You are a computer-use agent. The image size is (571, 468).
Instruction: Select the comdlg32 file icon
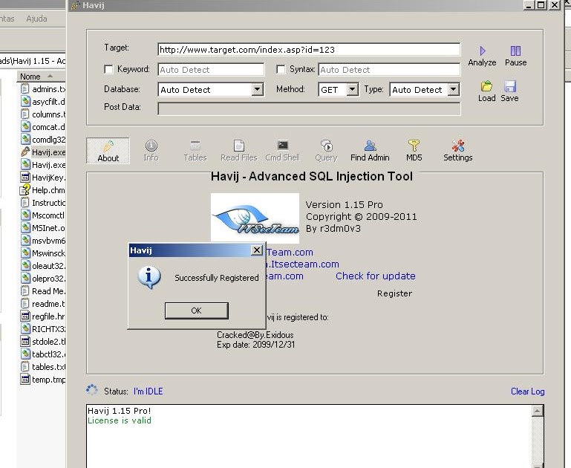[25, 139]
